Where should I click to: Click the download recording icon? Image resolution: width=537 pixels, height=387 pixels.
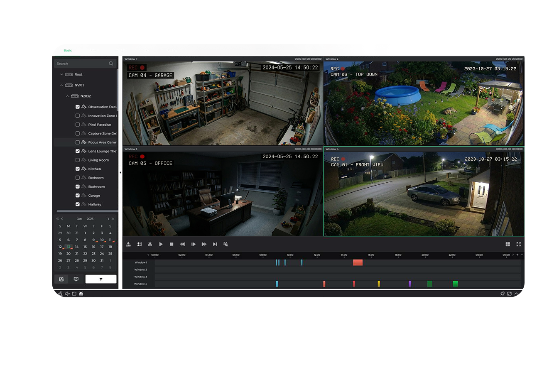pos(128,244)
